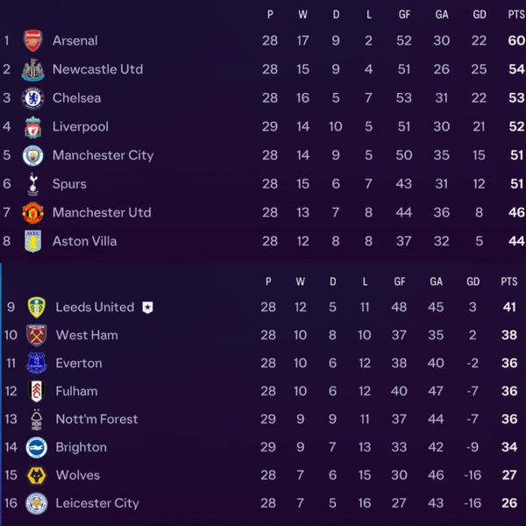526x526 pixels.
Task: Open the Leeds United team name
Action: pyautogui.click(x=95, y=308)
